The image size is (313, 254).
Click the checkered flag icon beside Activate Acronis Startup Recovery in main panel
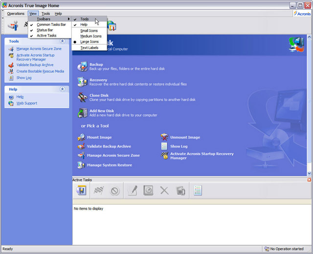[164, 156]
